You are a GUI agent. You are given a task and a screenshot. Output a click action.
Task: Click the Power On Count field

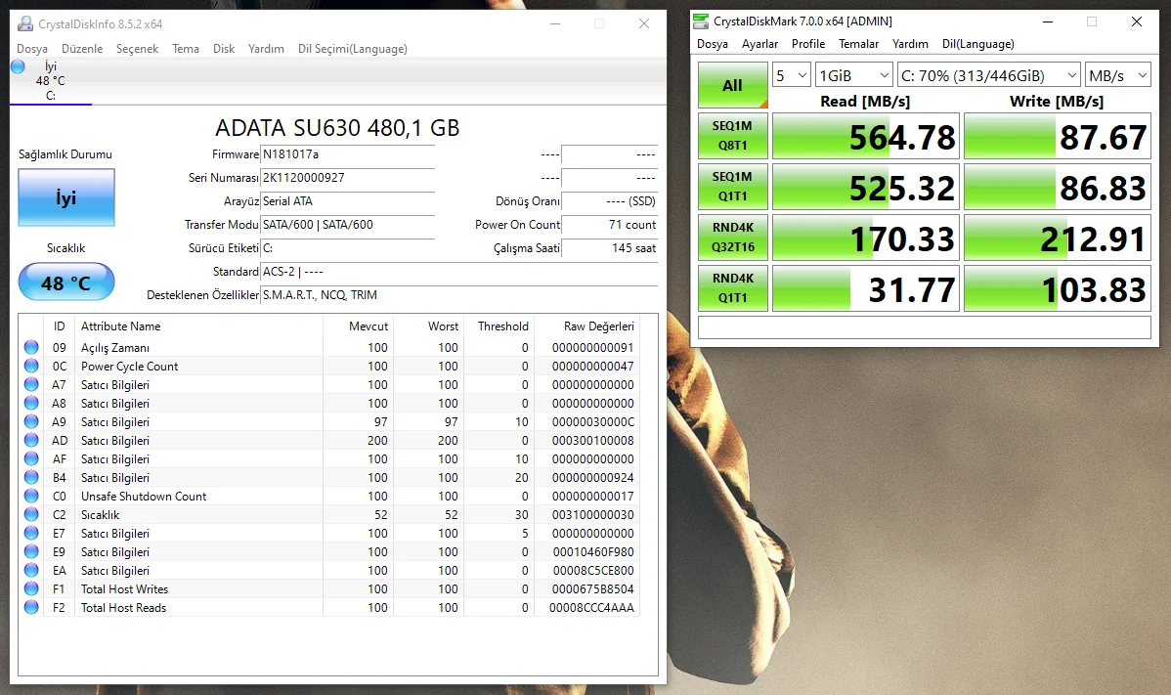pyautogui.click(x=609, y=225)
